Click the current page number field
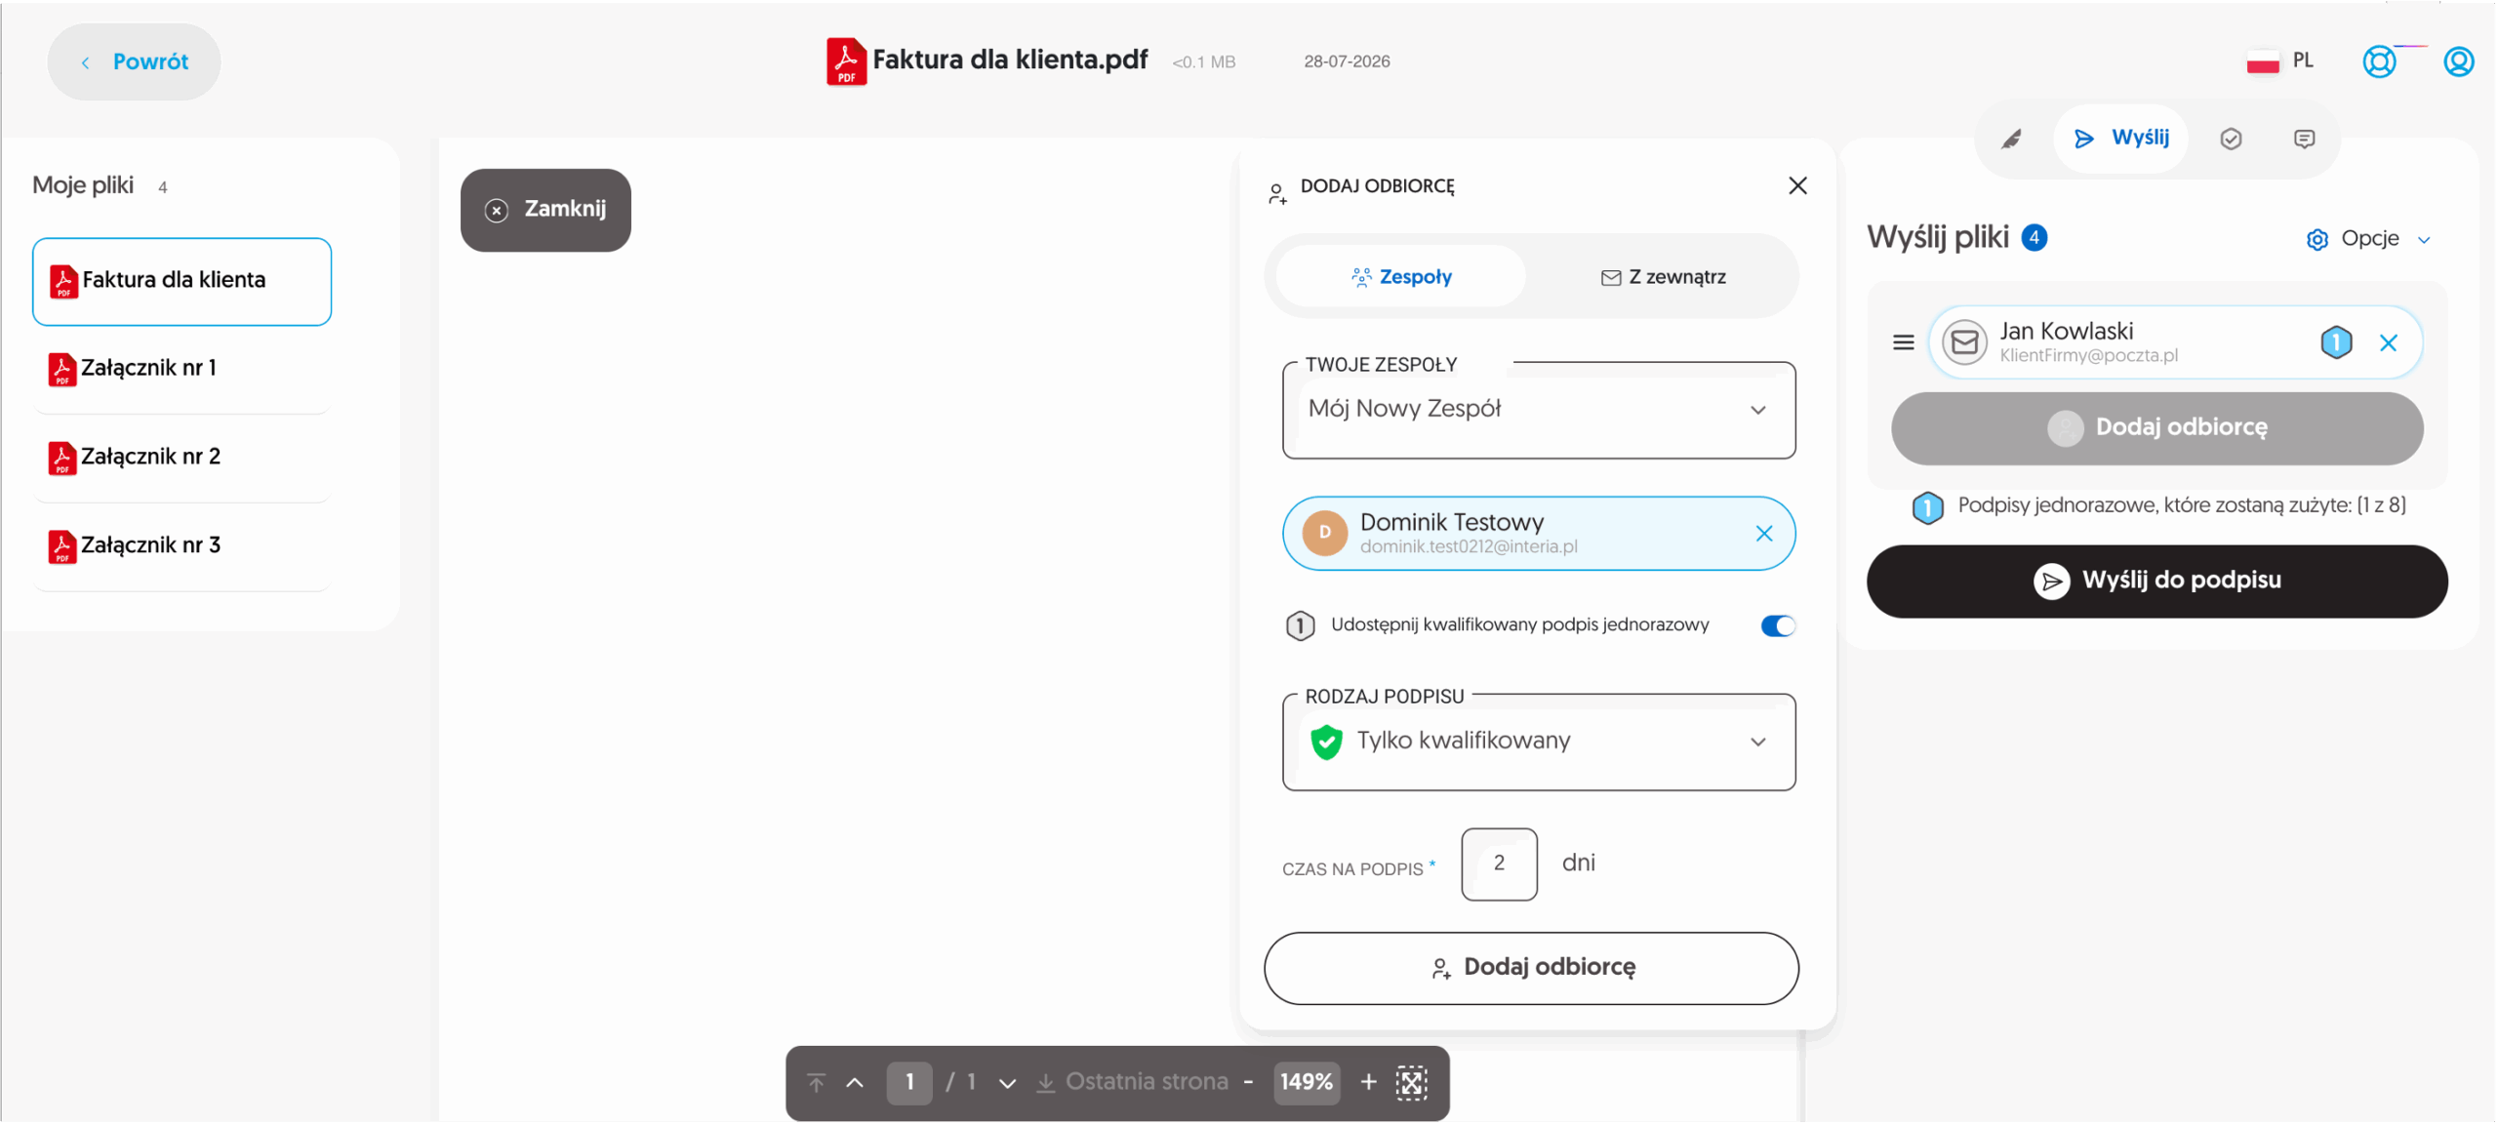 click(909, 1083)
